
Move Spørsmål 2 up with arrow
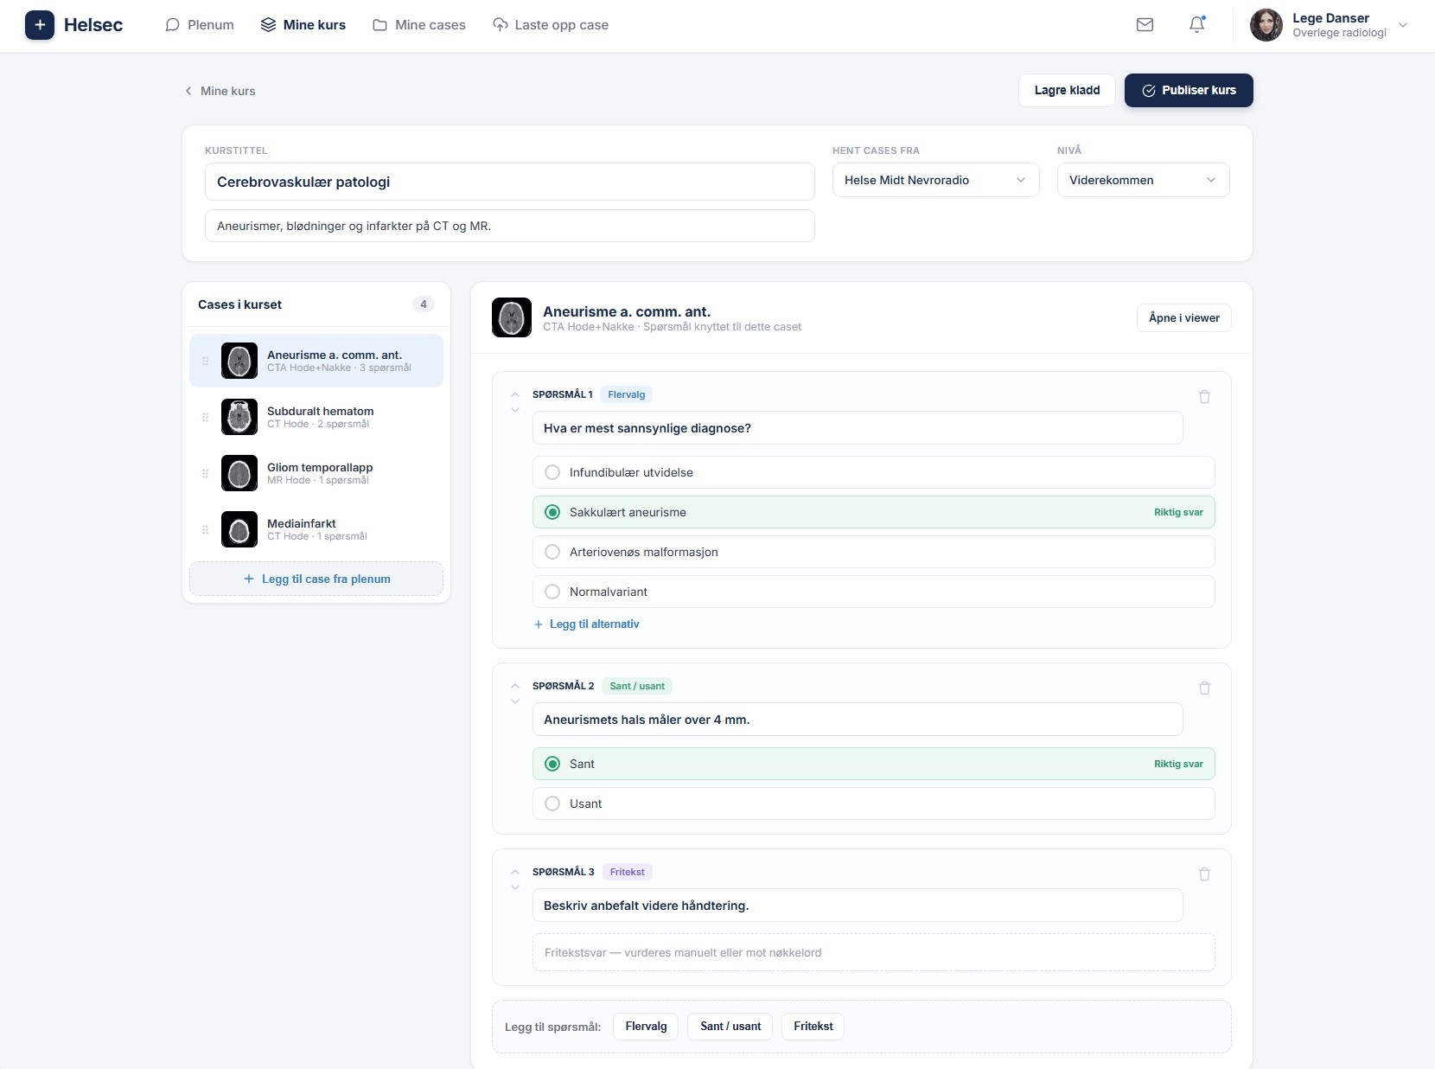click(x=515, y=686)
